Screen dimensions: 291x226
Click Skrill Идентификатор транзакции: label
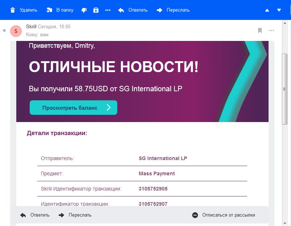81,189
